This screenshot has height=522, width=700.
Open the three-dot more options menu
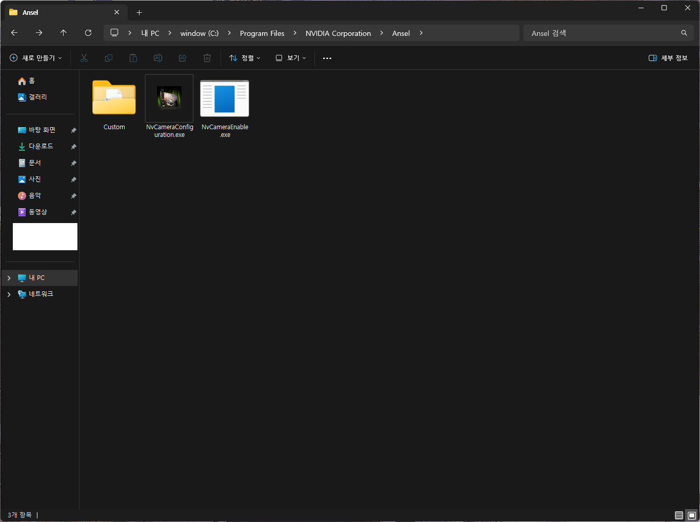327,58
